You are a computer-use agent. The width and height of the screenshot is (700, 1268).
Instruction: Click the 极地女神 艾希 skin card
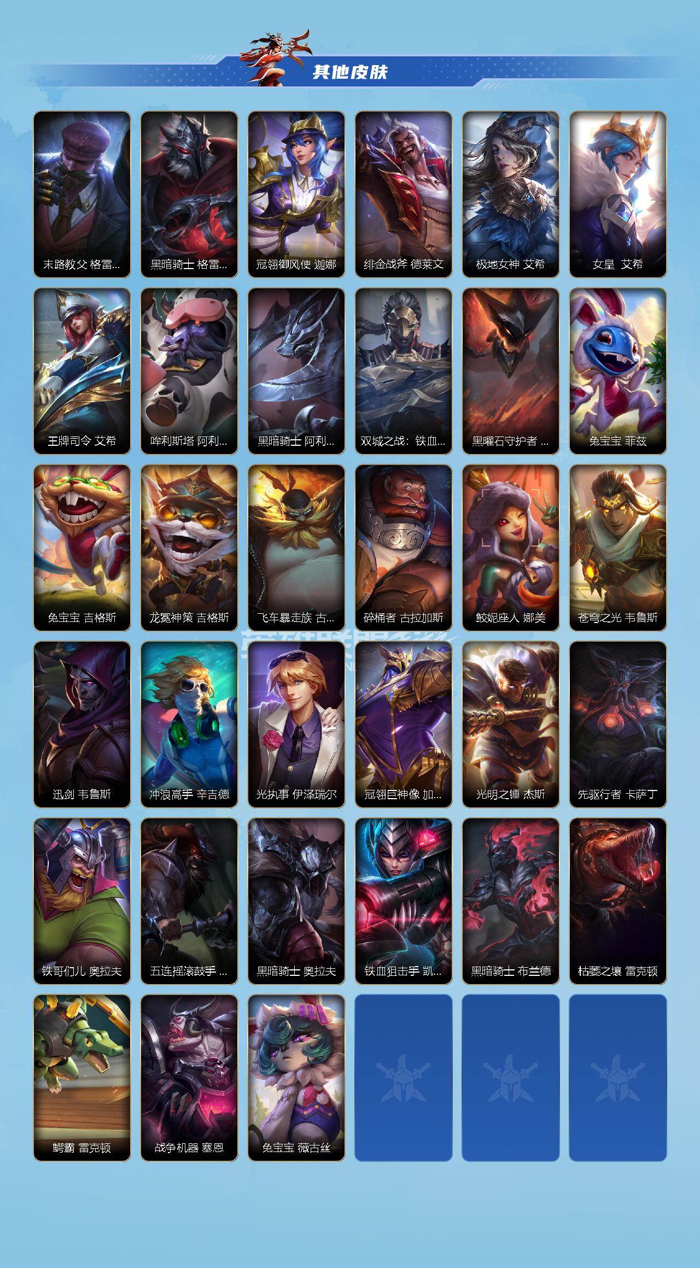pyautogui.click(x=511, y=194)
